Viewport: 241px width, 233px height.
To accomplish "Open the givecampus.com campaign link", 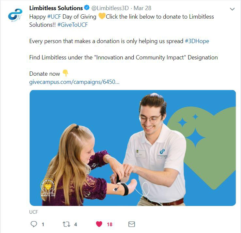I will point(74,82).
